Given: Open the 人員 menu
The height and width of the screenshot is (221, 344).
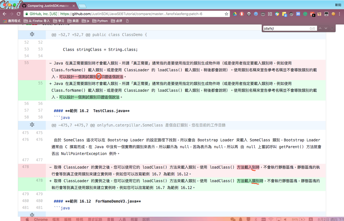Looking at the screenshot, I should (x=122, y=219).
